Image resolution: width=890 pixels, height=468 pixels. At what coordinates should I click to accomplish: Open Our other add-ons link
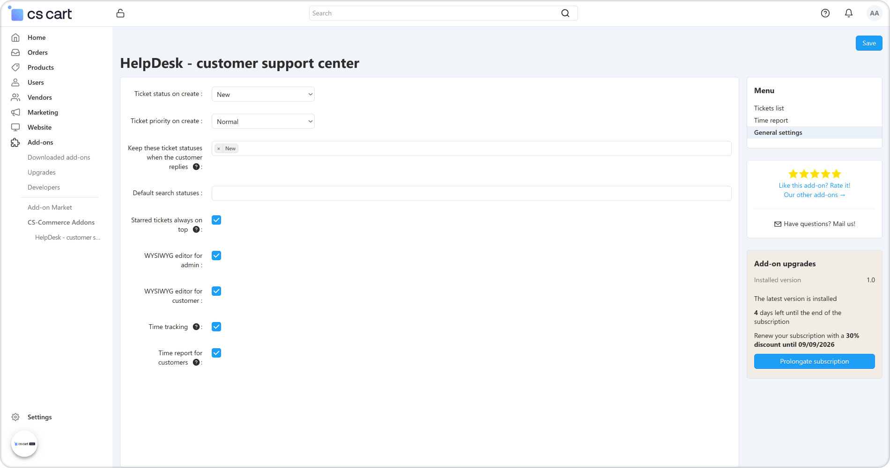[815, 195]
